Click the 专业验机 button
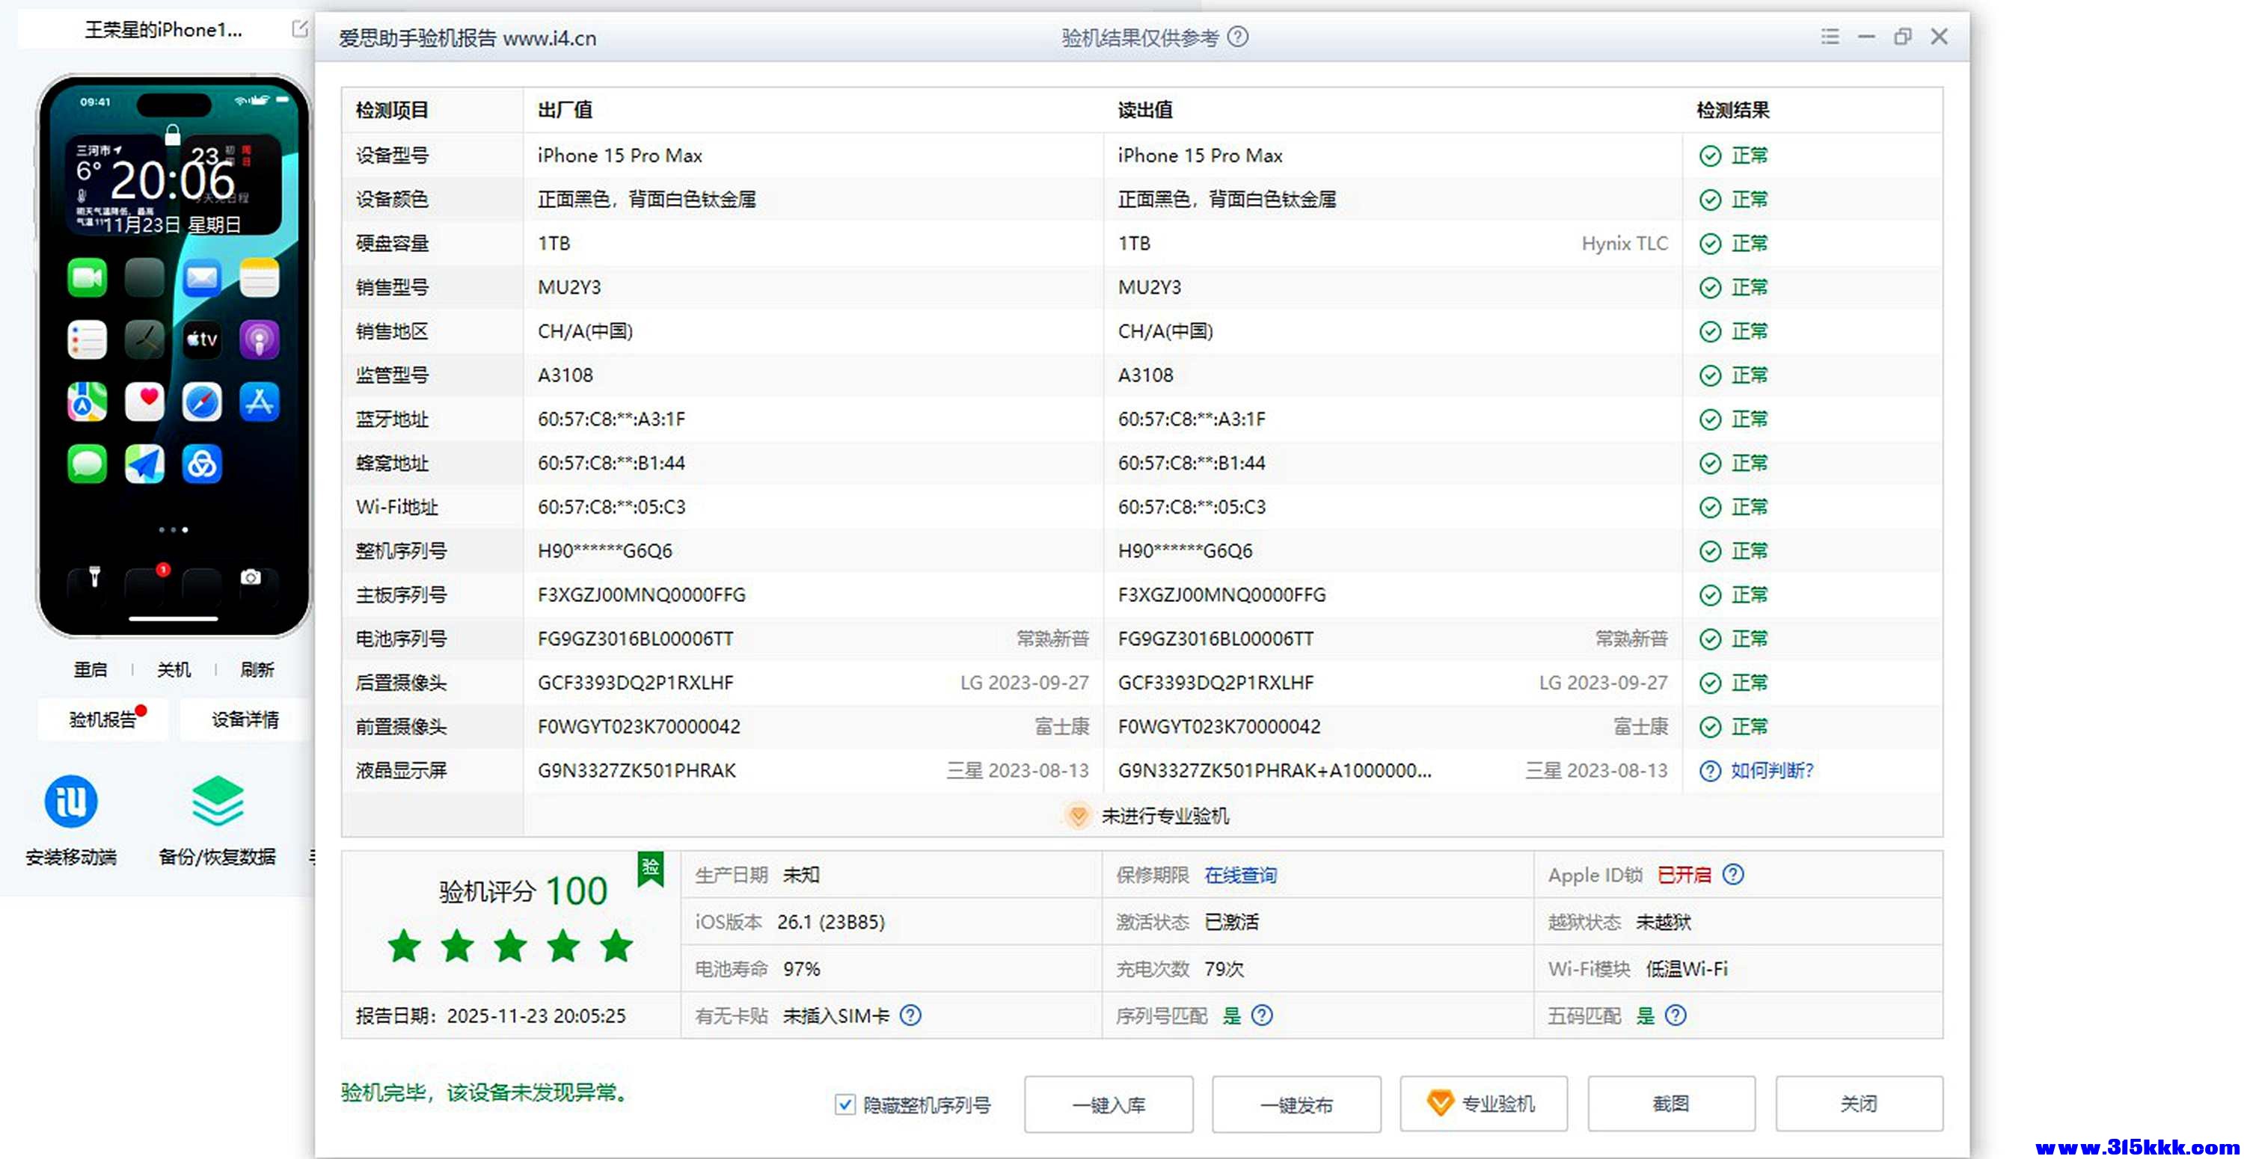 point(1483,1104)
